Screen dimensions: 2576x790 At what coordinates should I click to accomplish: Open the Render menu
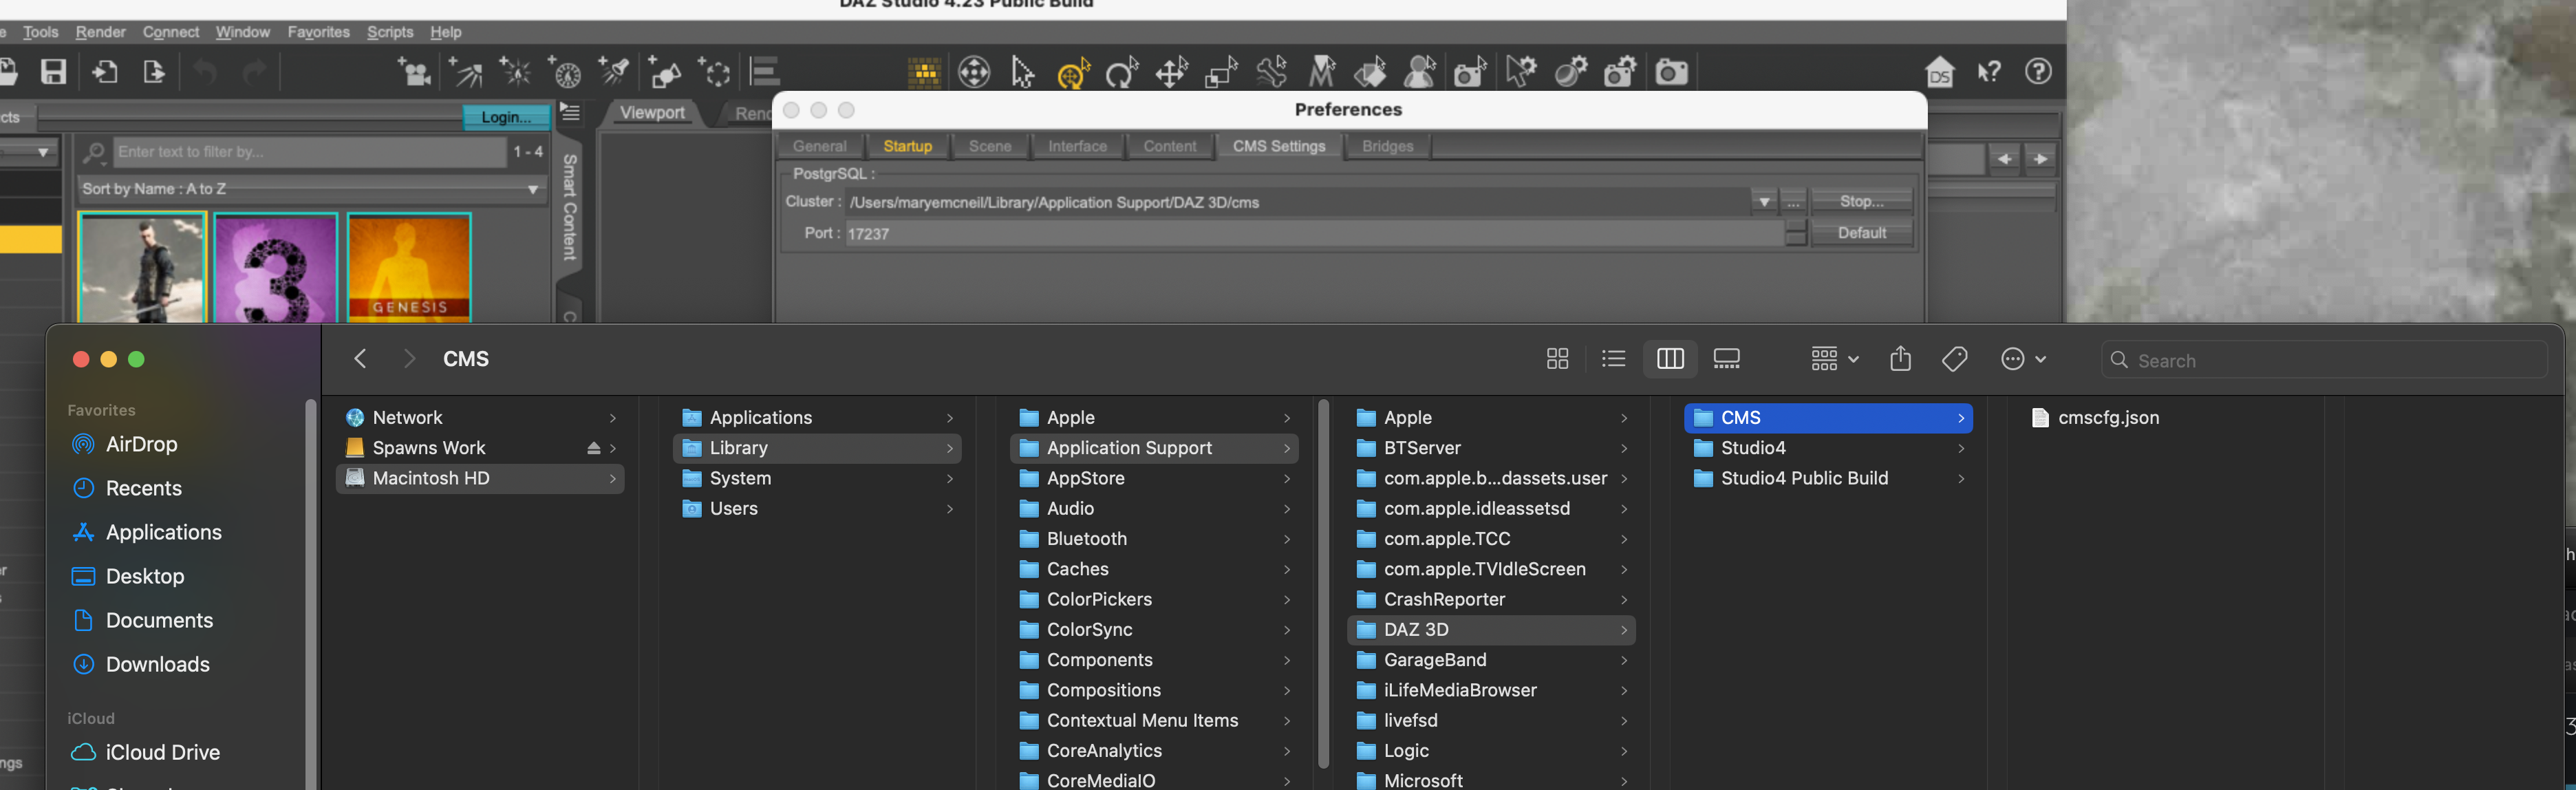pos(100,32)
